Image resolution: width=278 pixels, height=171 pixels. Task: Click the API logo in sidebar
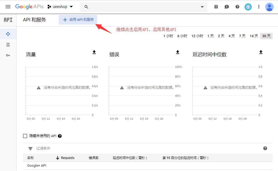[8, 20]
